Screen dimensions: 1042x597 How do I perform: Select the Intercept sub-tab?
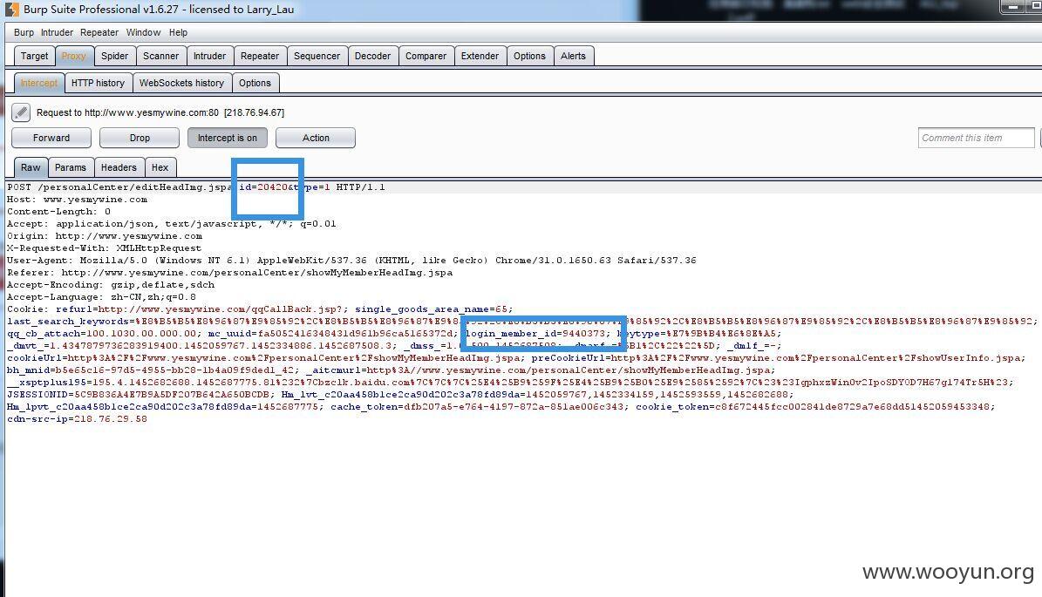[39, 83]
